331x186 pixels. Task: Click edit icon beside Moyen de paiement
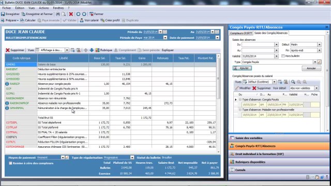(67, 158)
